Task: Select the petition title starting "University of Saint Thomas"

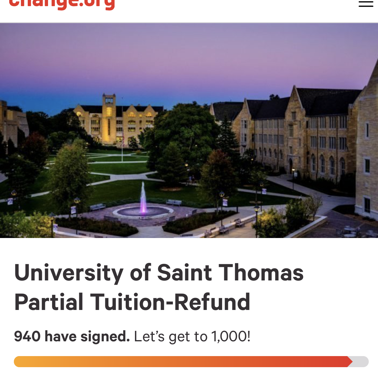Action: pyautogui.click(x=159, y=287)
